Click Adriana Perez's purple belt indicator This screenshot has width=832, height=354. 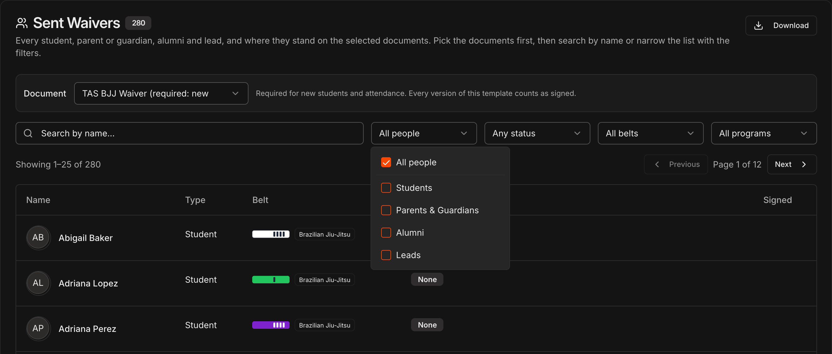pyautogui.click(x=271, y=325)
